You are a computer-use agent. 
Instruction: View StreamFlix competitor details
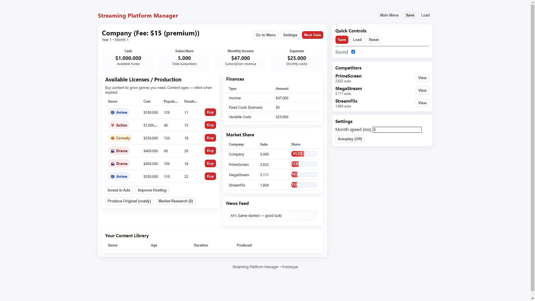(x=422, y=103)
